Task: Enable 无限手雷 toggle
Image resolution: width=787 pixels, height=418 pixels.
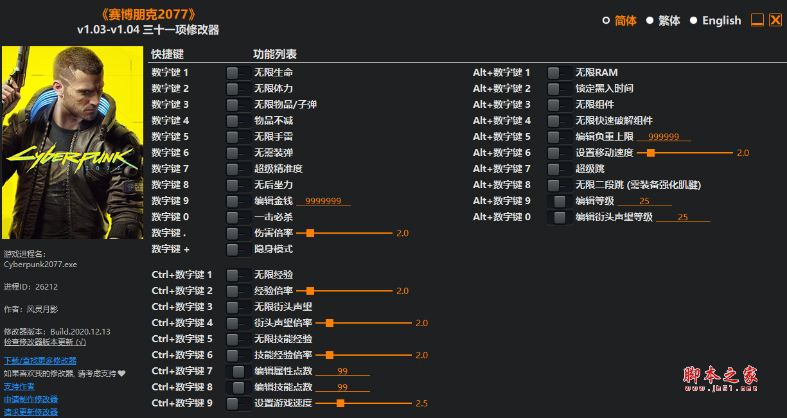Action: (238, 137)
